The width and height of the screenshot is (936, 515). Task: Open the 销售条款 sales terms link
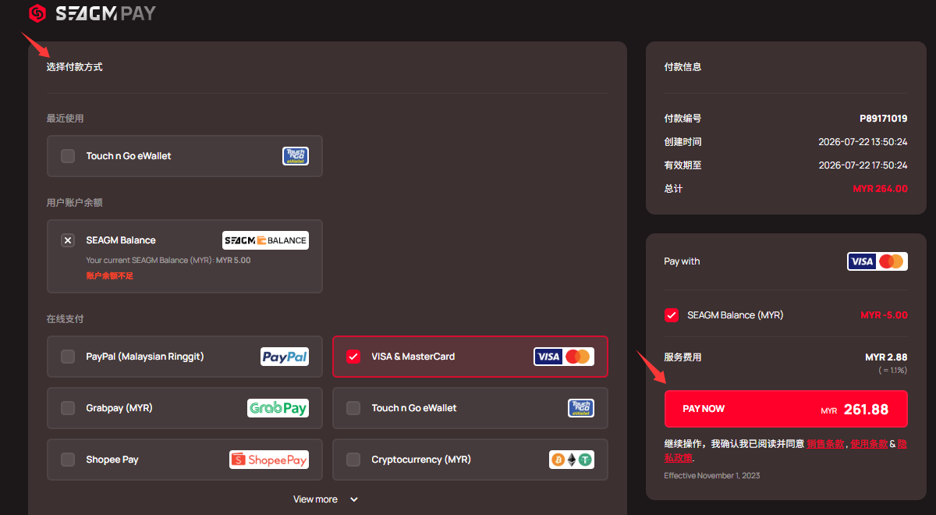click(x=826, y=443)
